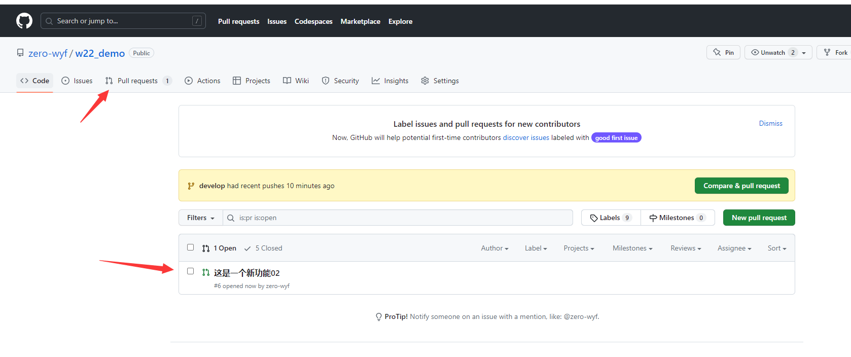This screenshot has width=851, height=357.
Task: Expand the Reviews filter dropdown
Action: coord(686,248)
